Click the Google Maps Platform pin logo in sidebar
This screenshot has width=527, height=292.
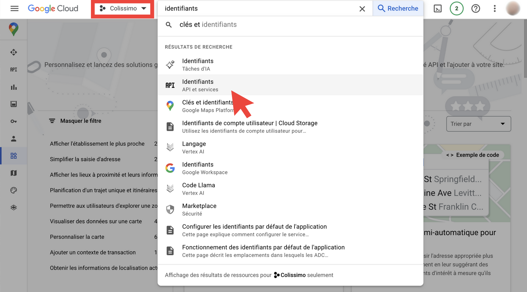pos(13,29)
